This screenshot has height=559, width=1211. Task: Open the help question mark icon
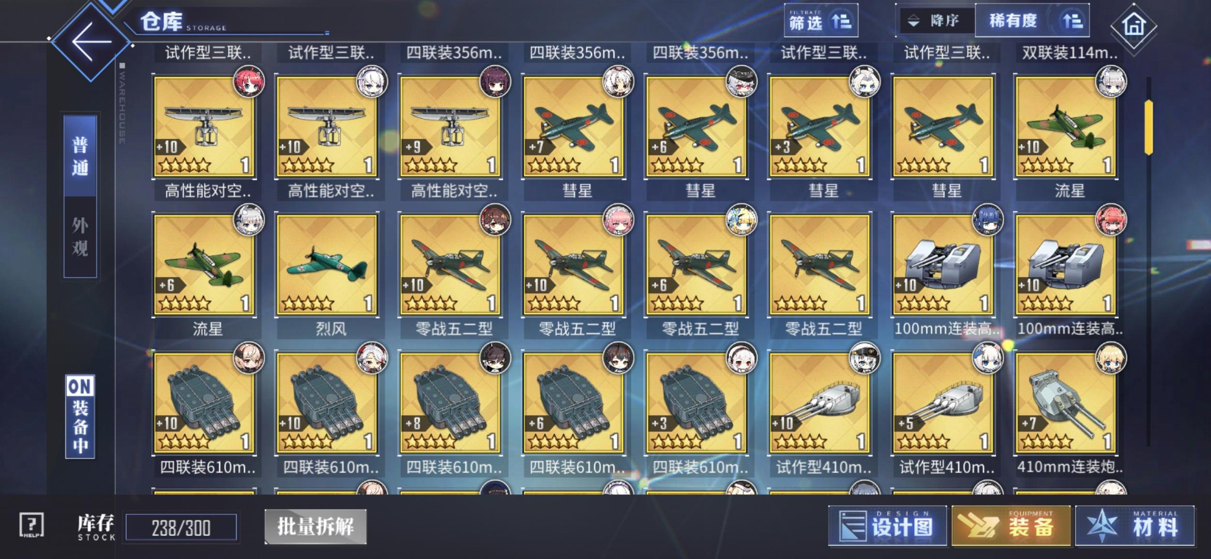click(31, 525)
